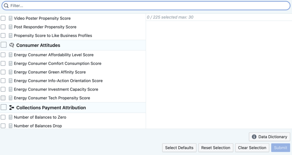Enable Energy Consumer Affordability Level Score checkbox
Viewport: 292px width, 155px height.
click(x=3, y=55)
